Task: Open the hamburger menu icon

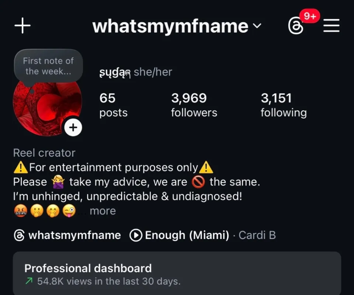Action: pyautogui.click(x=331, y=25)
